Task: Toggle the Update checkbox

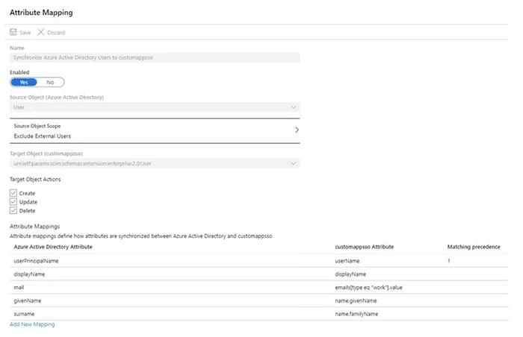Action: click(13, 202)
